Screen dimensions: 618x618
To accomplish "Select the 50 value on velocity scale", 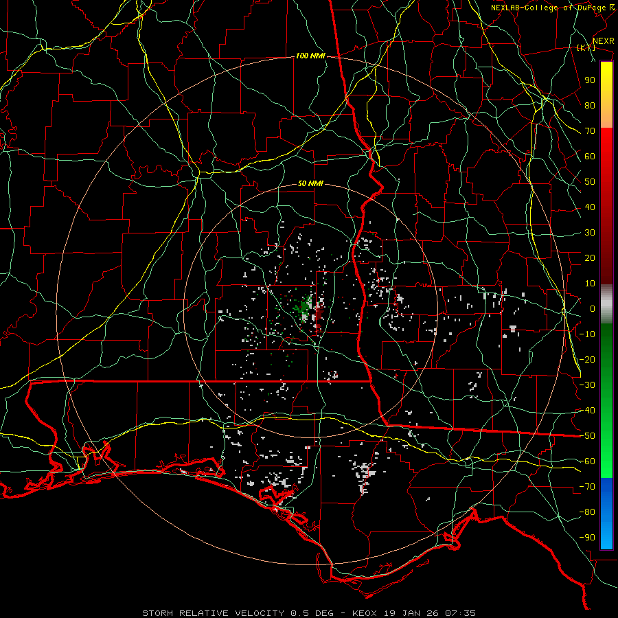I will (x=590, y=182).
